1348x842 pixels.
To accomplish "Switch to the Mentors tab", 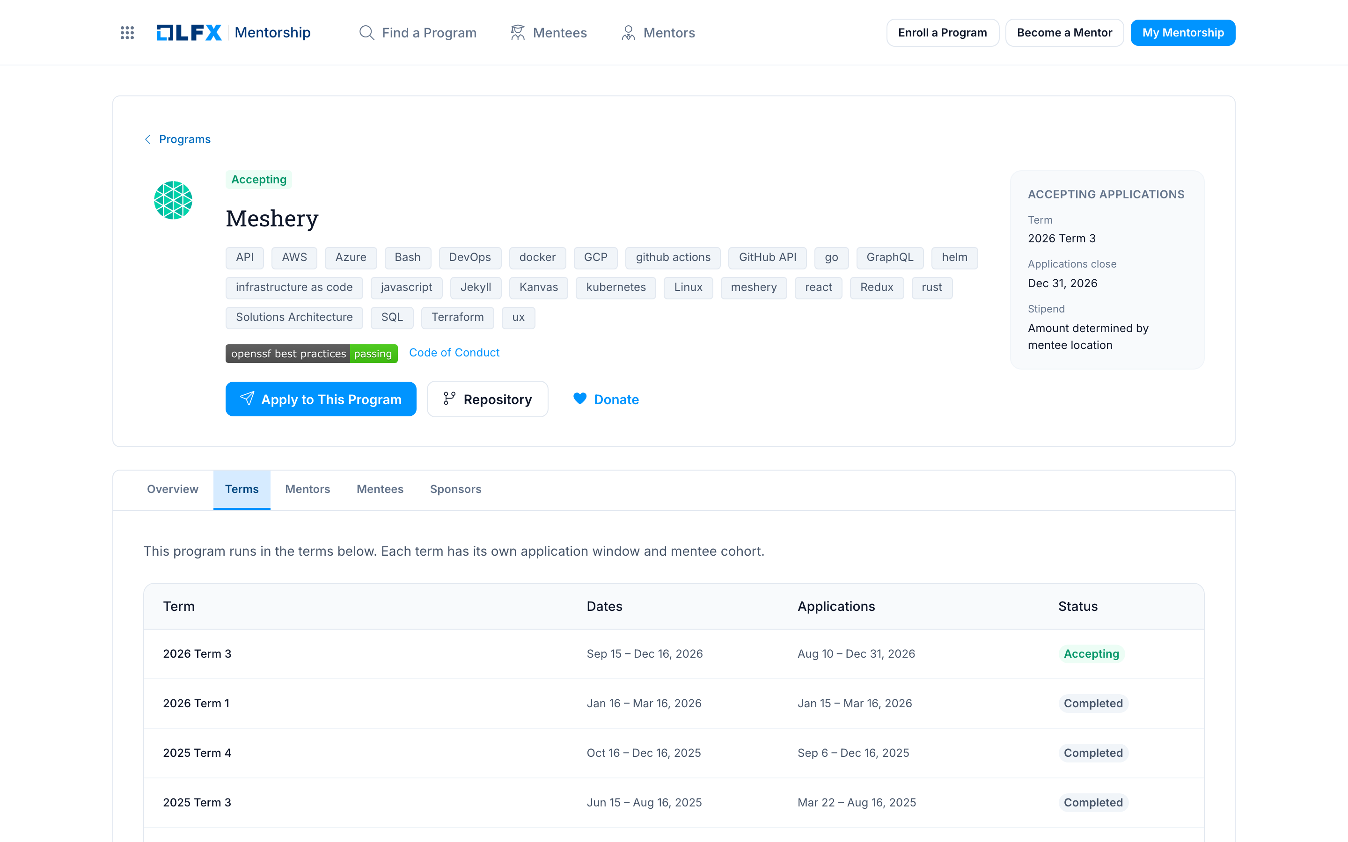I will 308,489.
